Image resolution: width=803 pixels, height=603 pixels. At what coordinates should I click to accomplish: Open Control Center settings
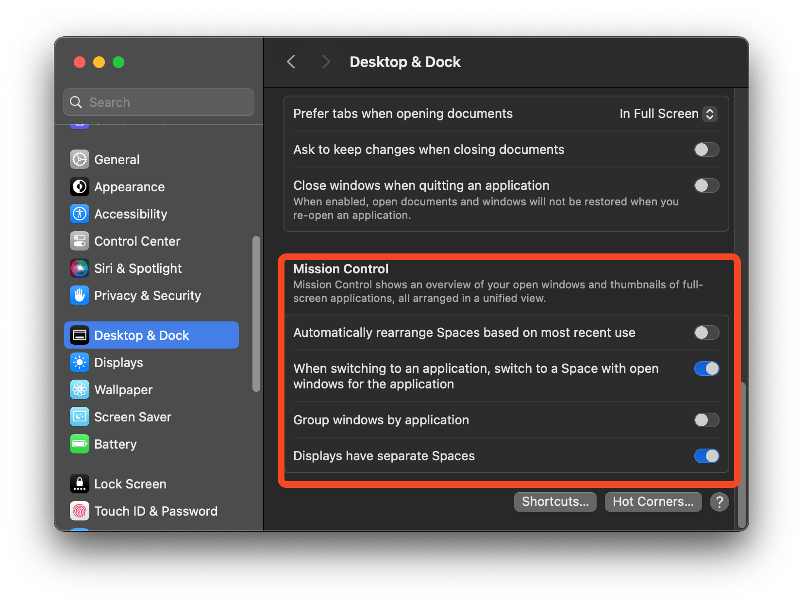[x=136, y=241]
